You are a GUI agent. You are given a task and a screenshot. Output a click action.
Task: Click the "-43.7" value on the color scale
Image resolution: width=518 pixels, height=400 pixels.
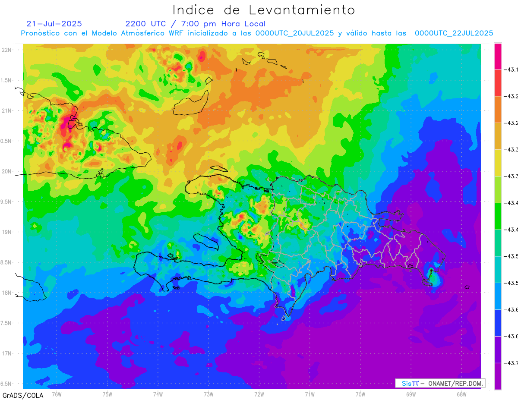tap(510, 363)
